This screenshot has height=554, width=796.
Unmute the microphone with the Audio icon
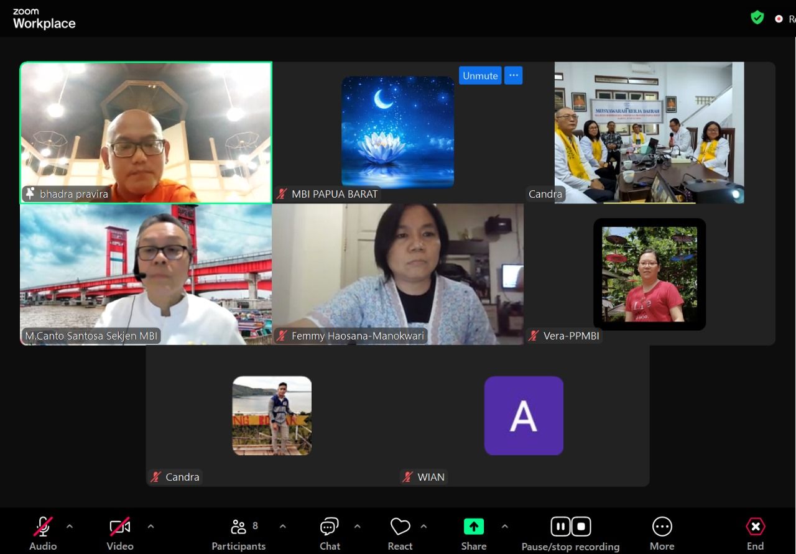point(43,527)
